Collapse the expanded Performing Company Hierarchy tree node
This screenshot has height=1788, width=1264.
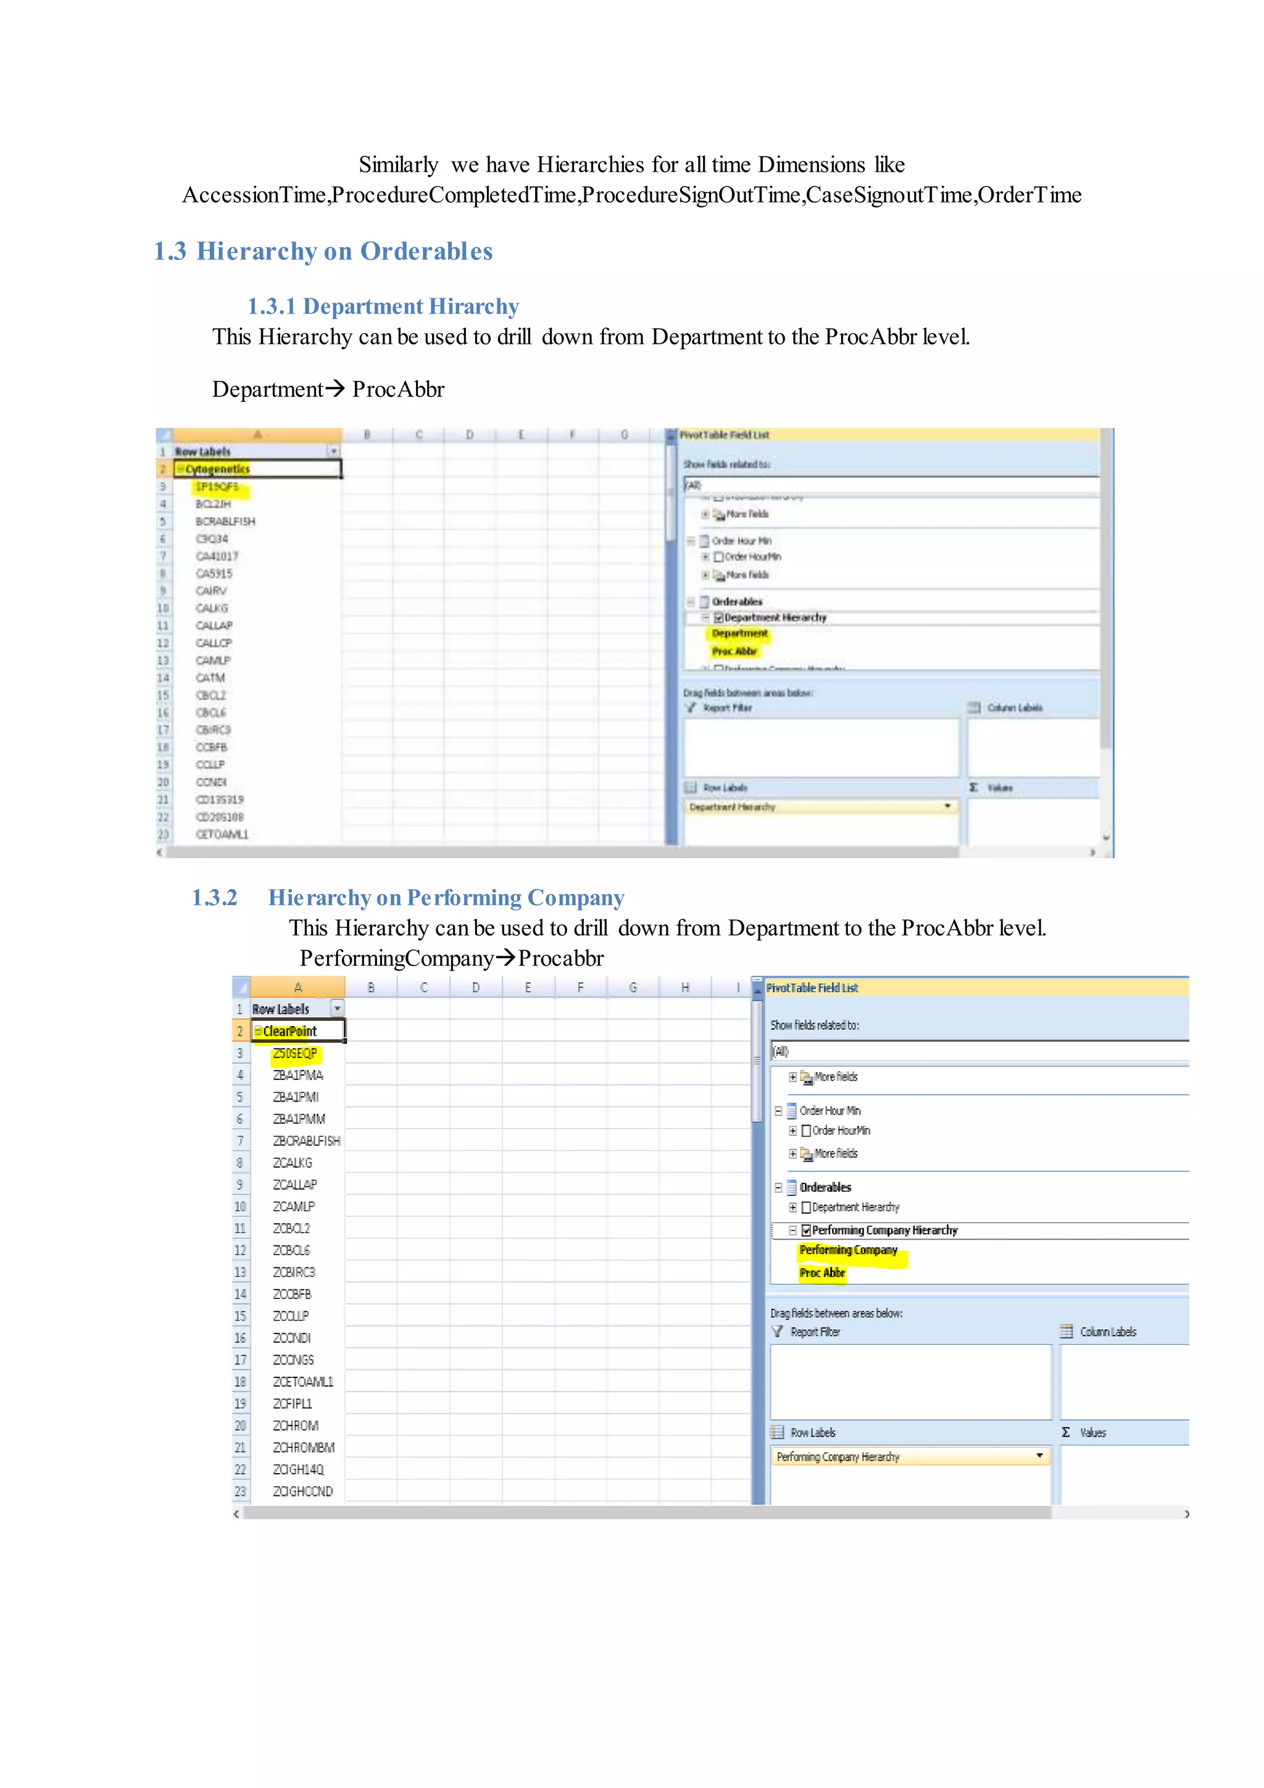[792, 1230]
